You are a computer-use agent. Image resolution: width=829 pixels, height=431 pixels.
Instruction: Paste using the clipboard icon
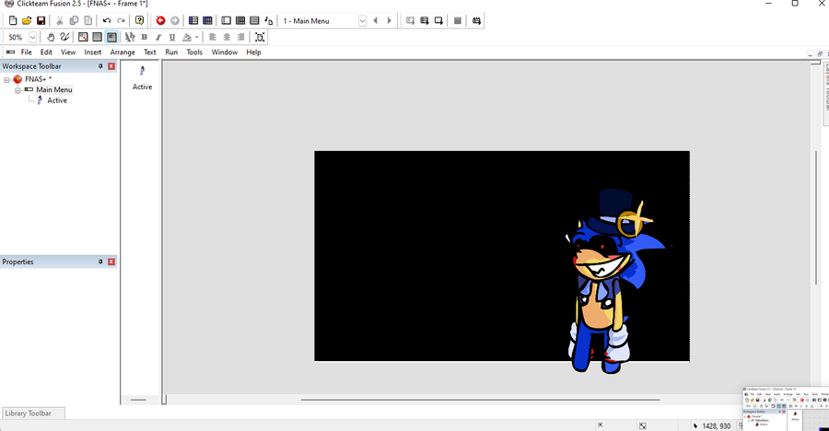pyautogui.click(x=88, y=20)
